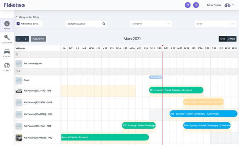Screen dimensions: 239x145
Task: Focus the Immatriculation search field
Action: [x=86, y=24]
